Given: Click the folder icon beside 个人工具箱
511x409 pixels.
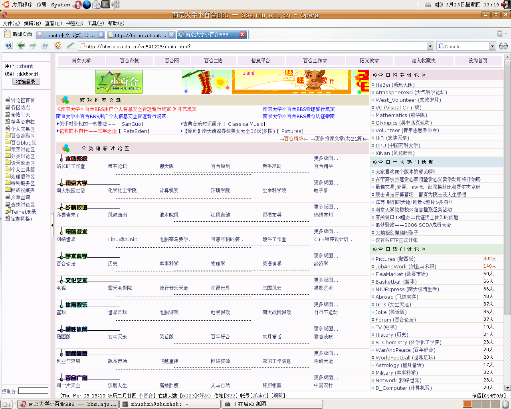Looking at the screenshot, I should tap(8, 169).
